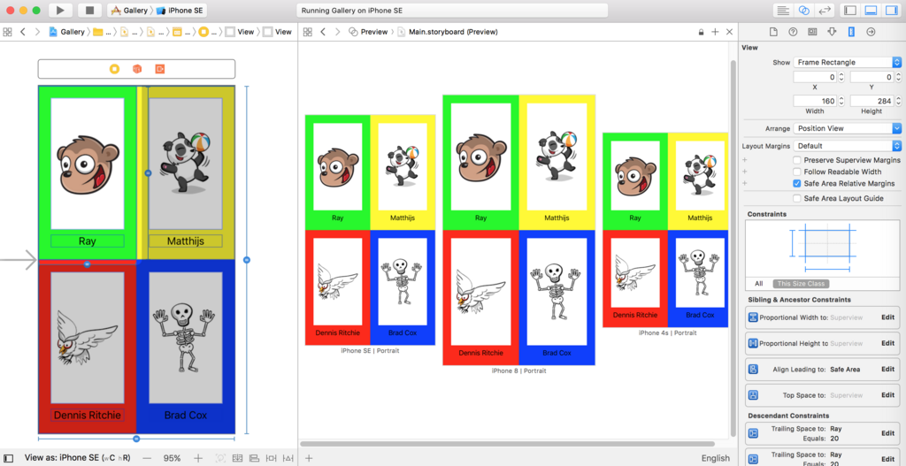This screenshot has height=466, width=906.
Task: Click Main.storyboard (Preview) jump bar item
Action: 449,32
